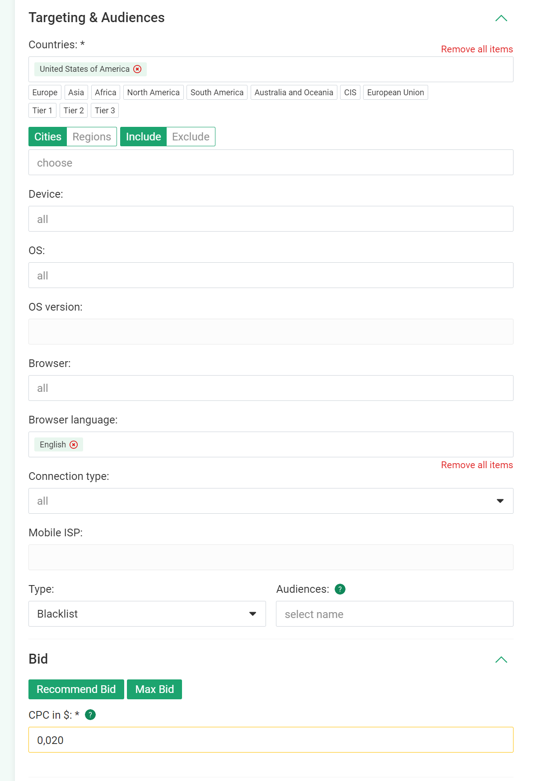This screenshot has height=781, width=537.
Task: Switch to Cities targeting toggle
Action: pos(48,137)
